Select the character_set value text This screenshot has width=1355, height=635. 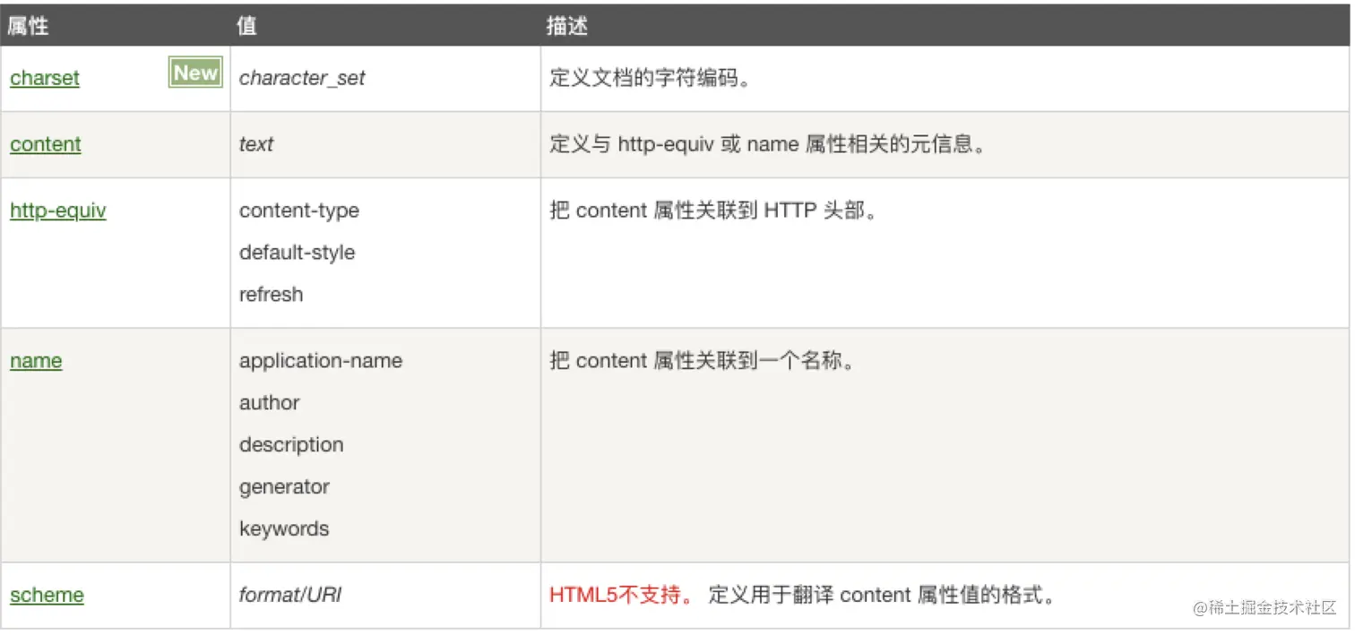pos(302,78)
